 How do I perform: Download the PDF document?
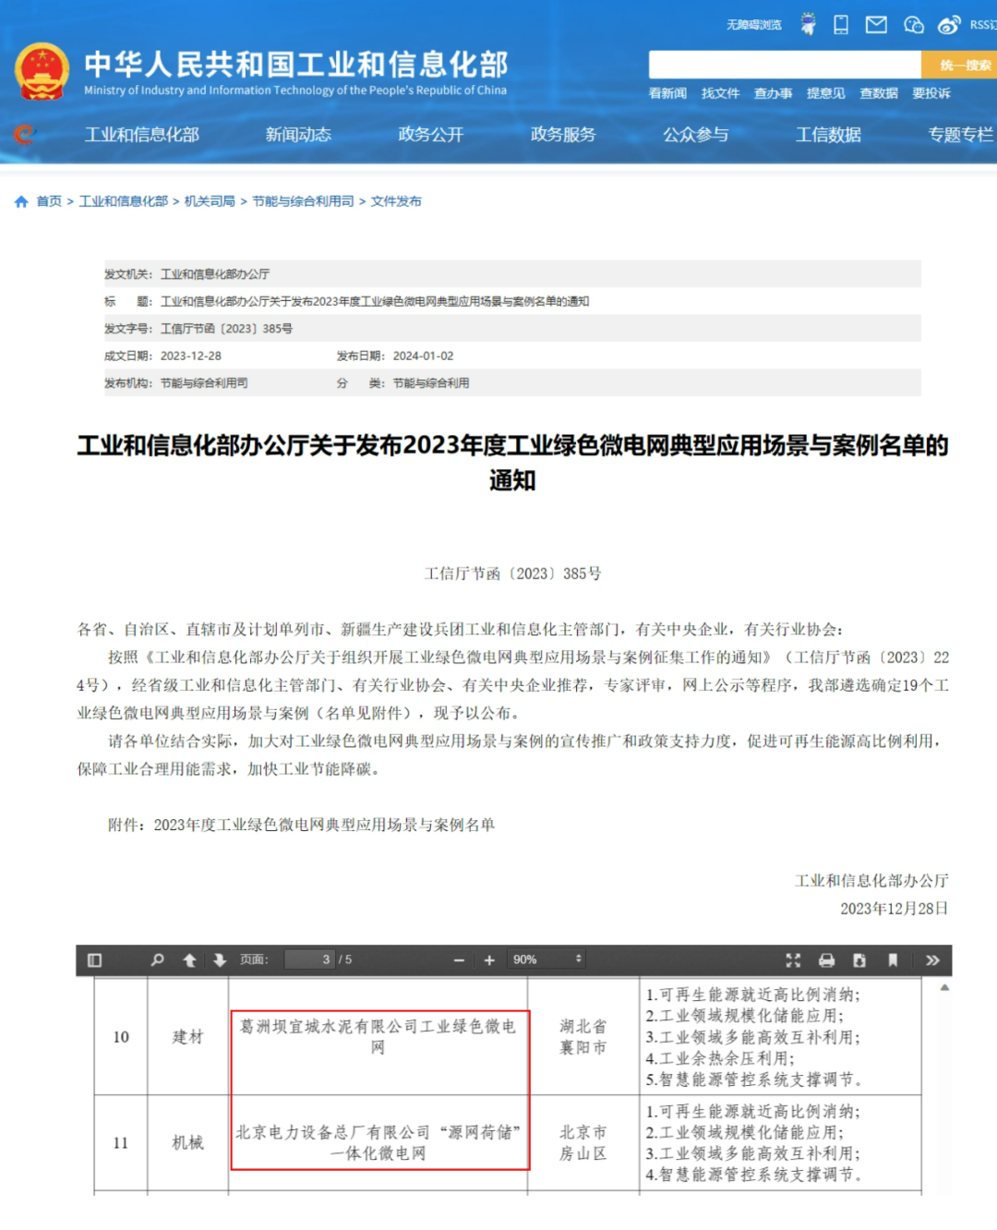click(859, 960)
